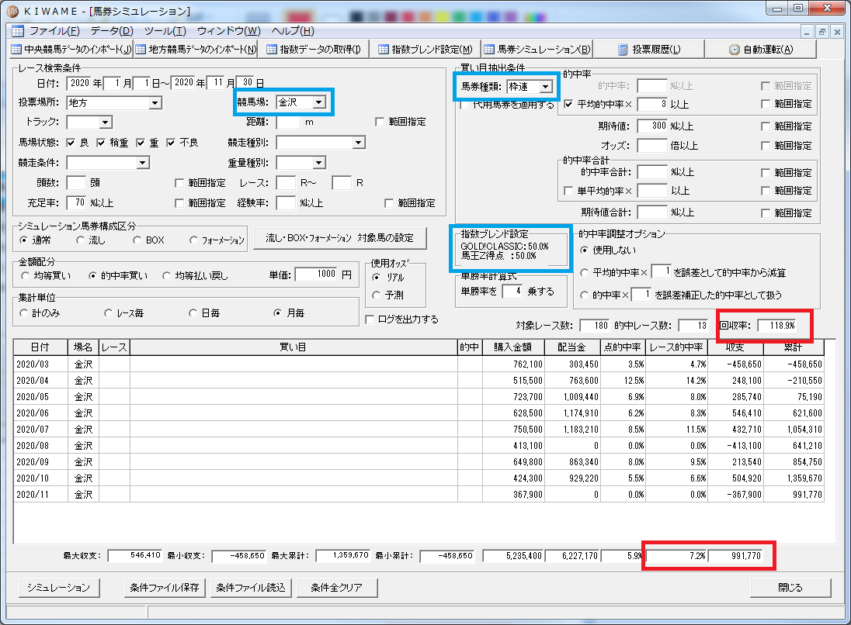Click the 指数ブレンド設定 toolbar icon
Image resolution: width=851 pixels, height=625 pixels.
(x=383, y=50)
